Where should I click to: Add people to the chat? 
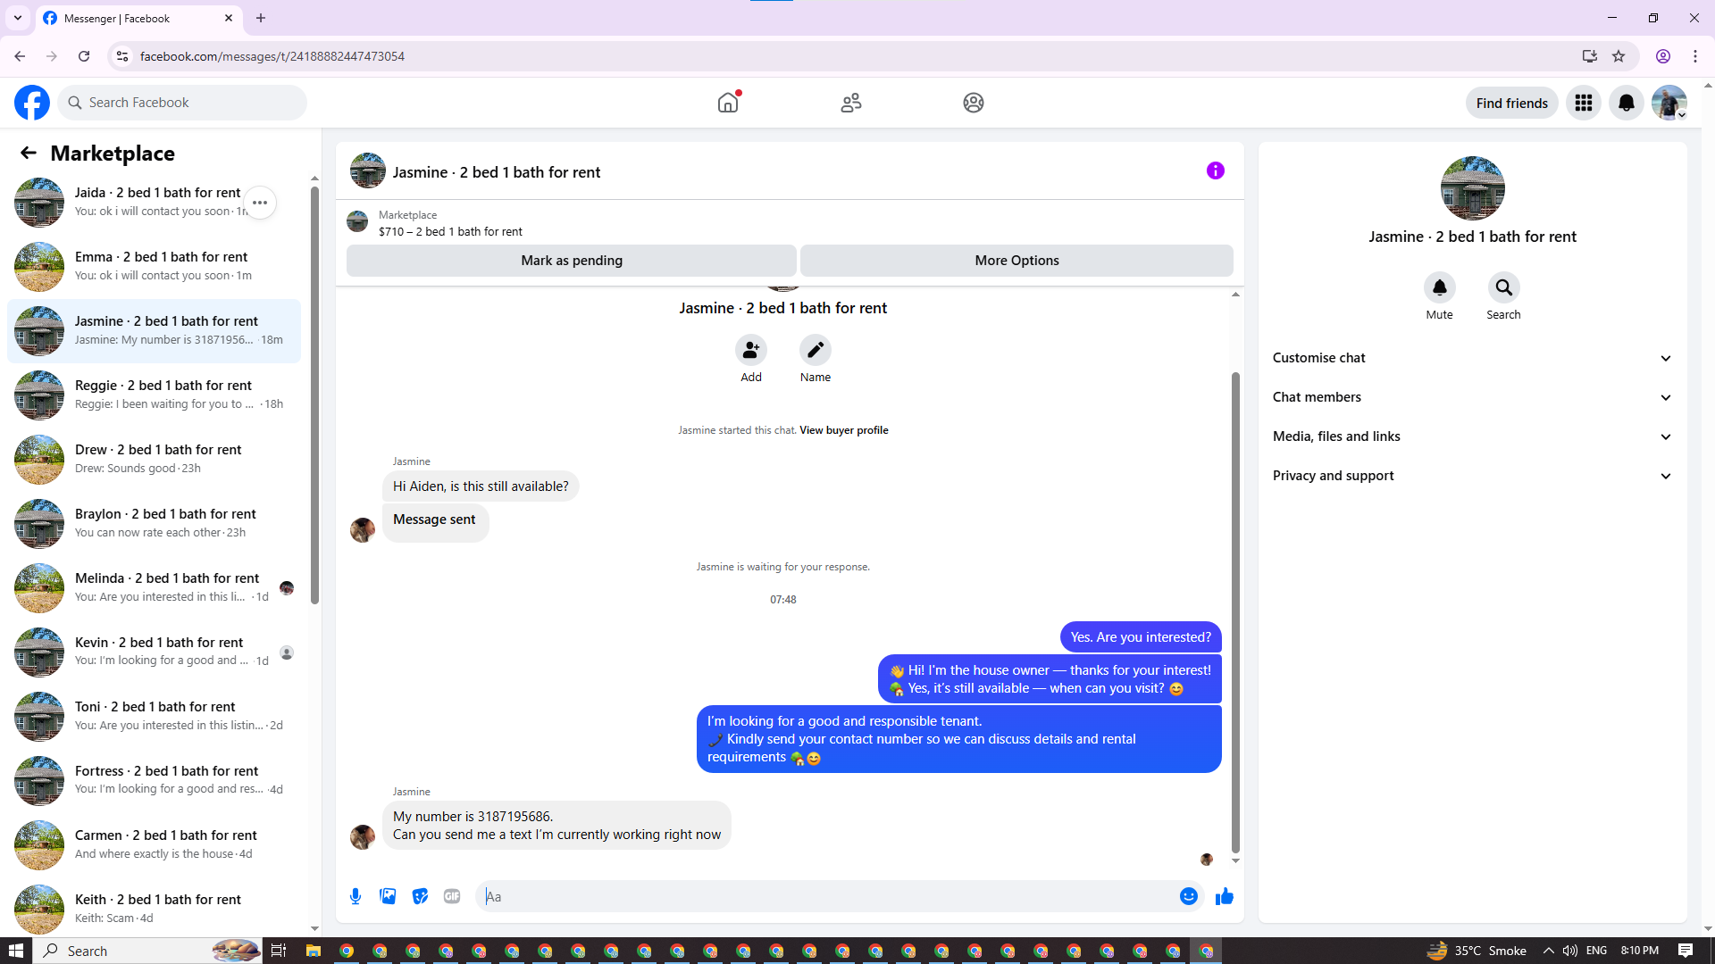(751, 350)
